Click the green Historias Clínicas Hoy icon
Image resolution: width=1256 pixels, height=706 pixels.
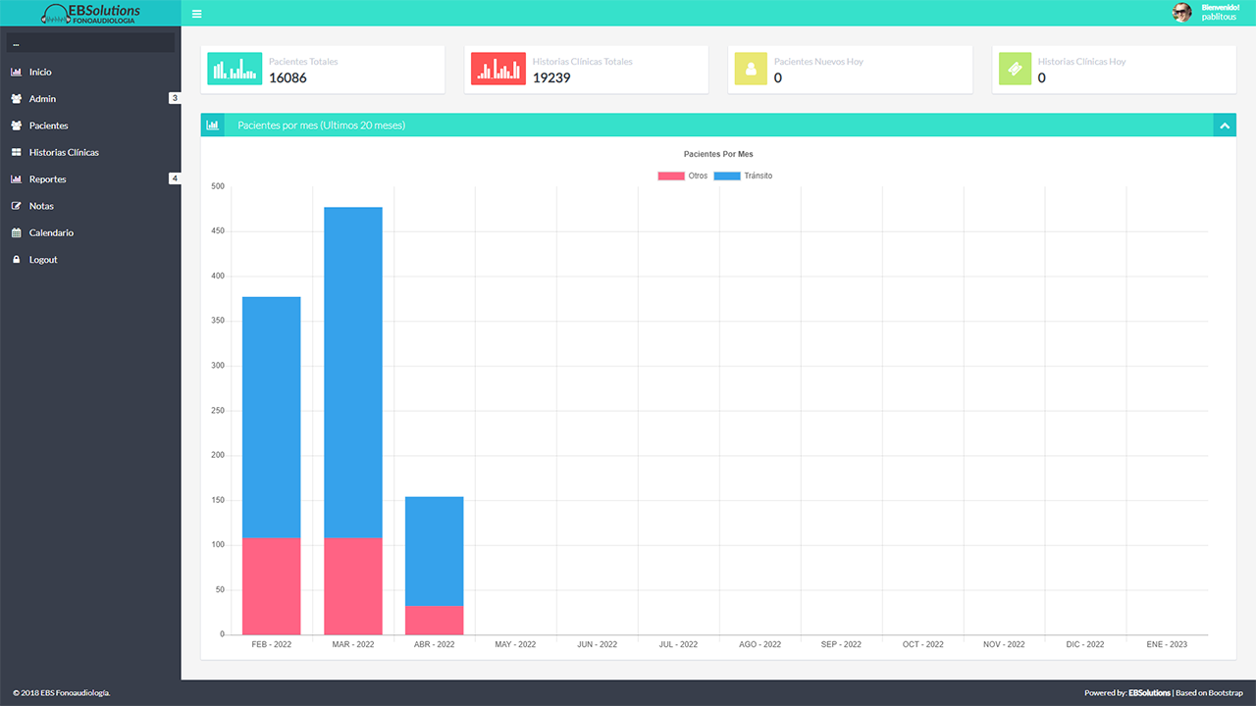click(1015, 69)
